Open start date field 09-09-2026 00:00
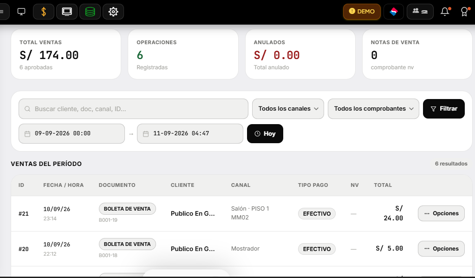Image resolution: width=475 pixels, height=278 pixels. pos(72,133)
